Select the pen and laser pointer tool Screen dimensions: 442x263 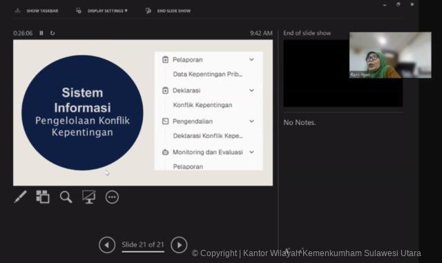(20, 197)
